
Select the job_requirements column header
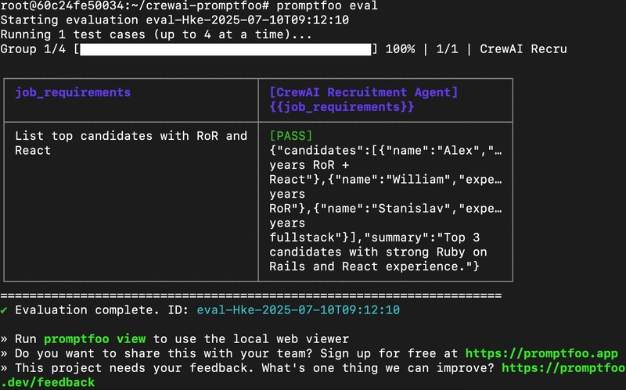[73, 92]
